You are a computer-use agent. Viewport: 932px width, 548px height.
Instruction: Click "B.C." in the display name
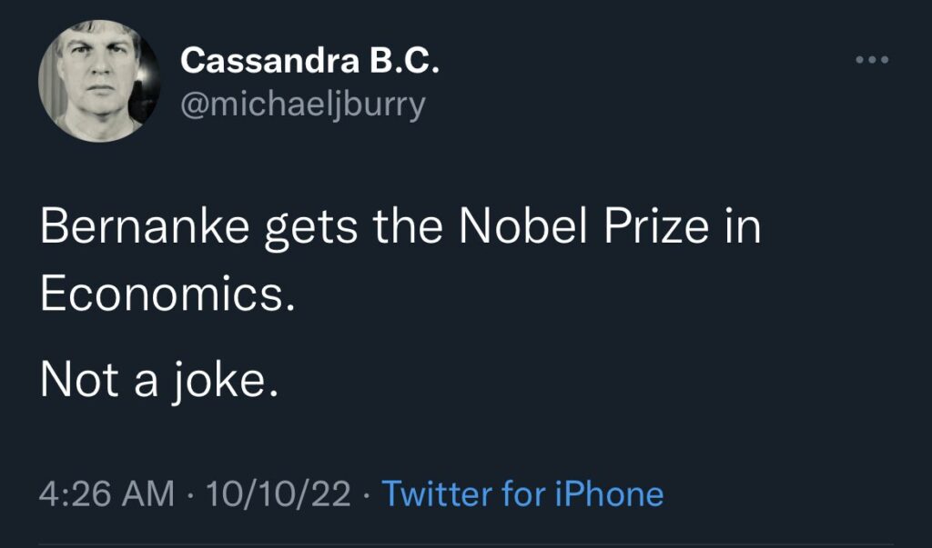(x=405, y=61)
